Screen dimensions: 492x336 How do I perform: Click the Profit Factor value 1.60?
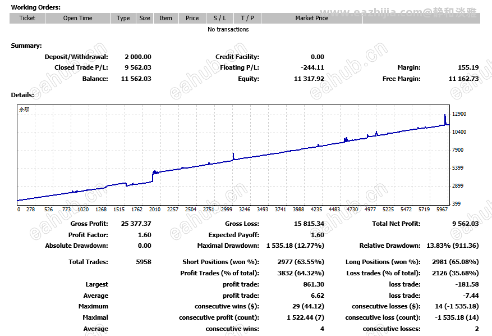145,235
